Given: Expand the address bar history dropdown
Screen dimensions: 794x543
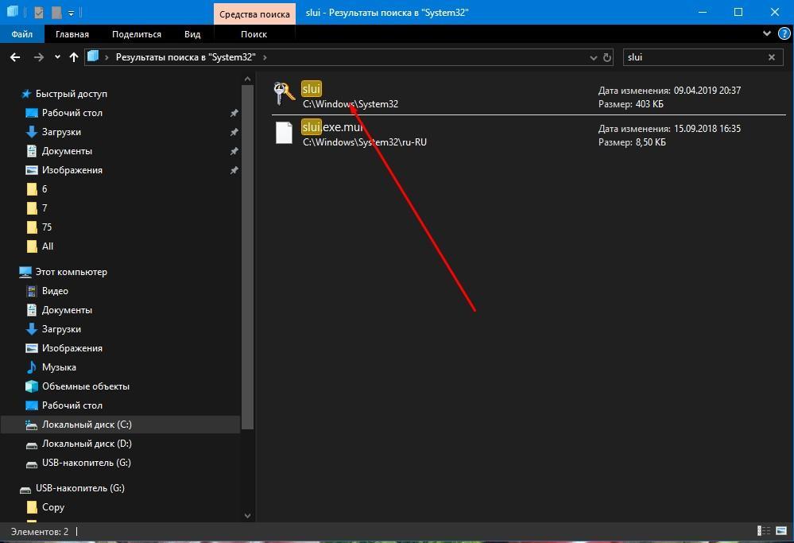Looking at the screenshot, I should pyautogui.click(x=594, y=58).
